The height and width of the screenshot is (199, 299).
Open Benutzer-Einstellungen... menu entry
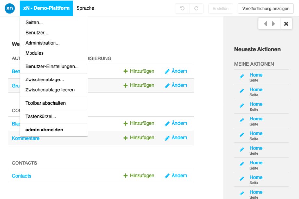pos(52,67)
